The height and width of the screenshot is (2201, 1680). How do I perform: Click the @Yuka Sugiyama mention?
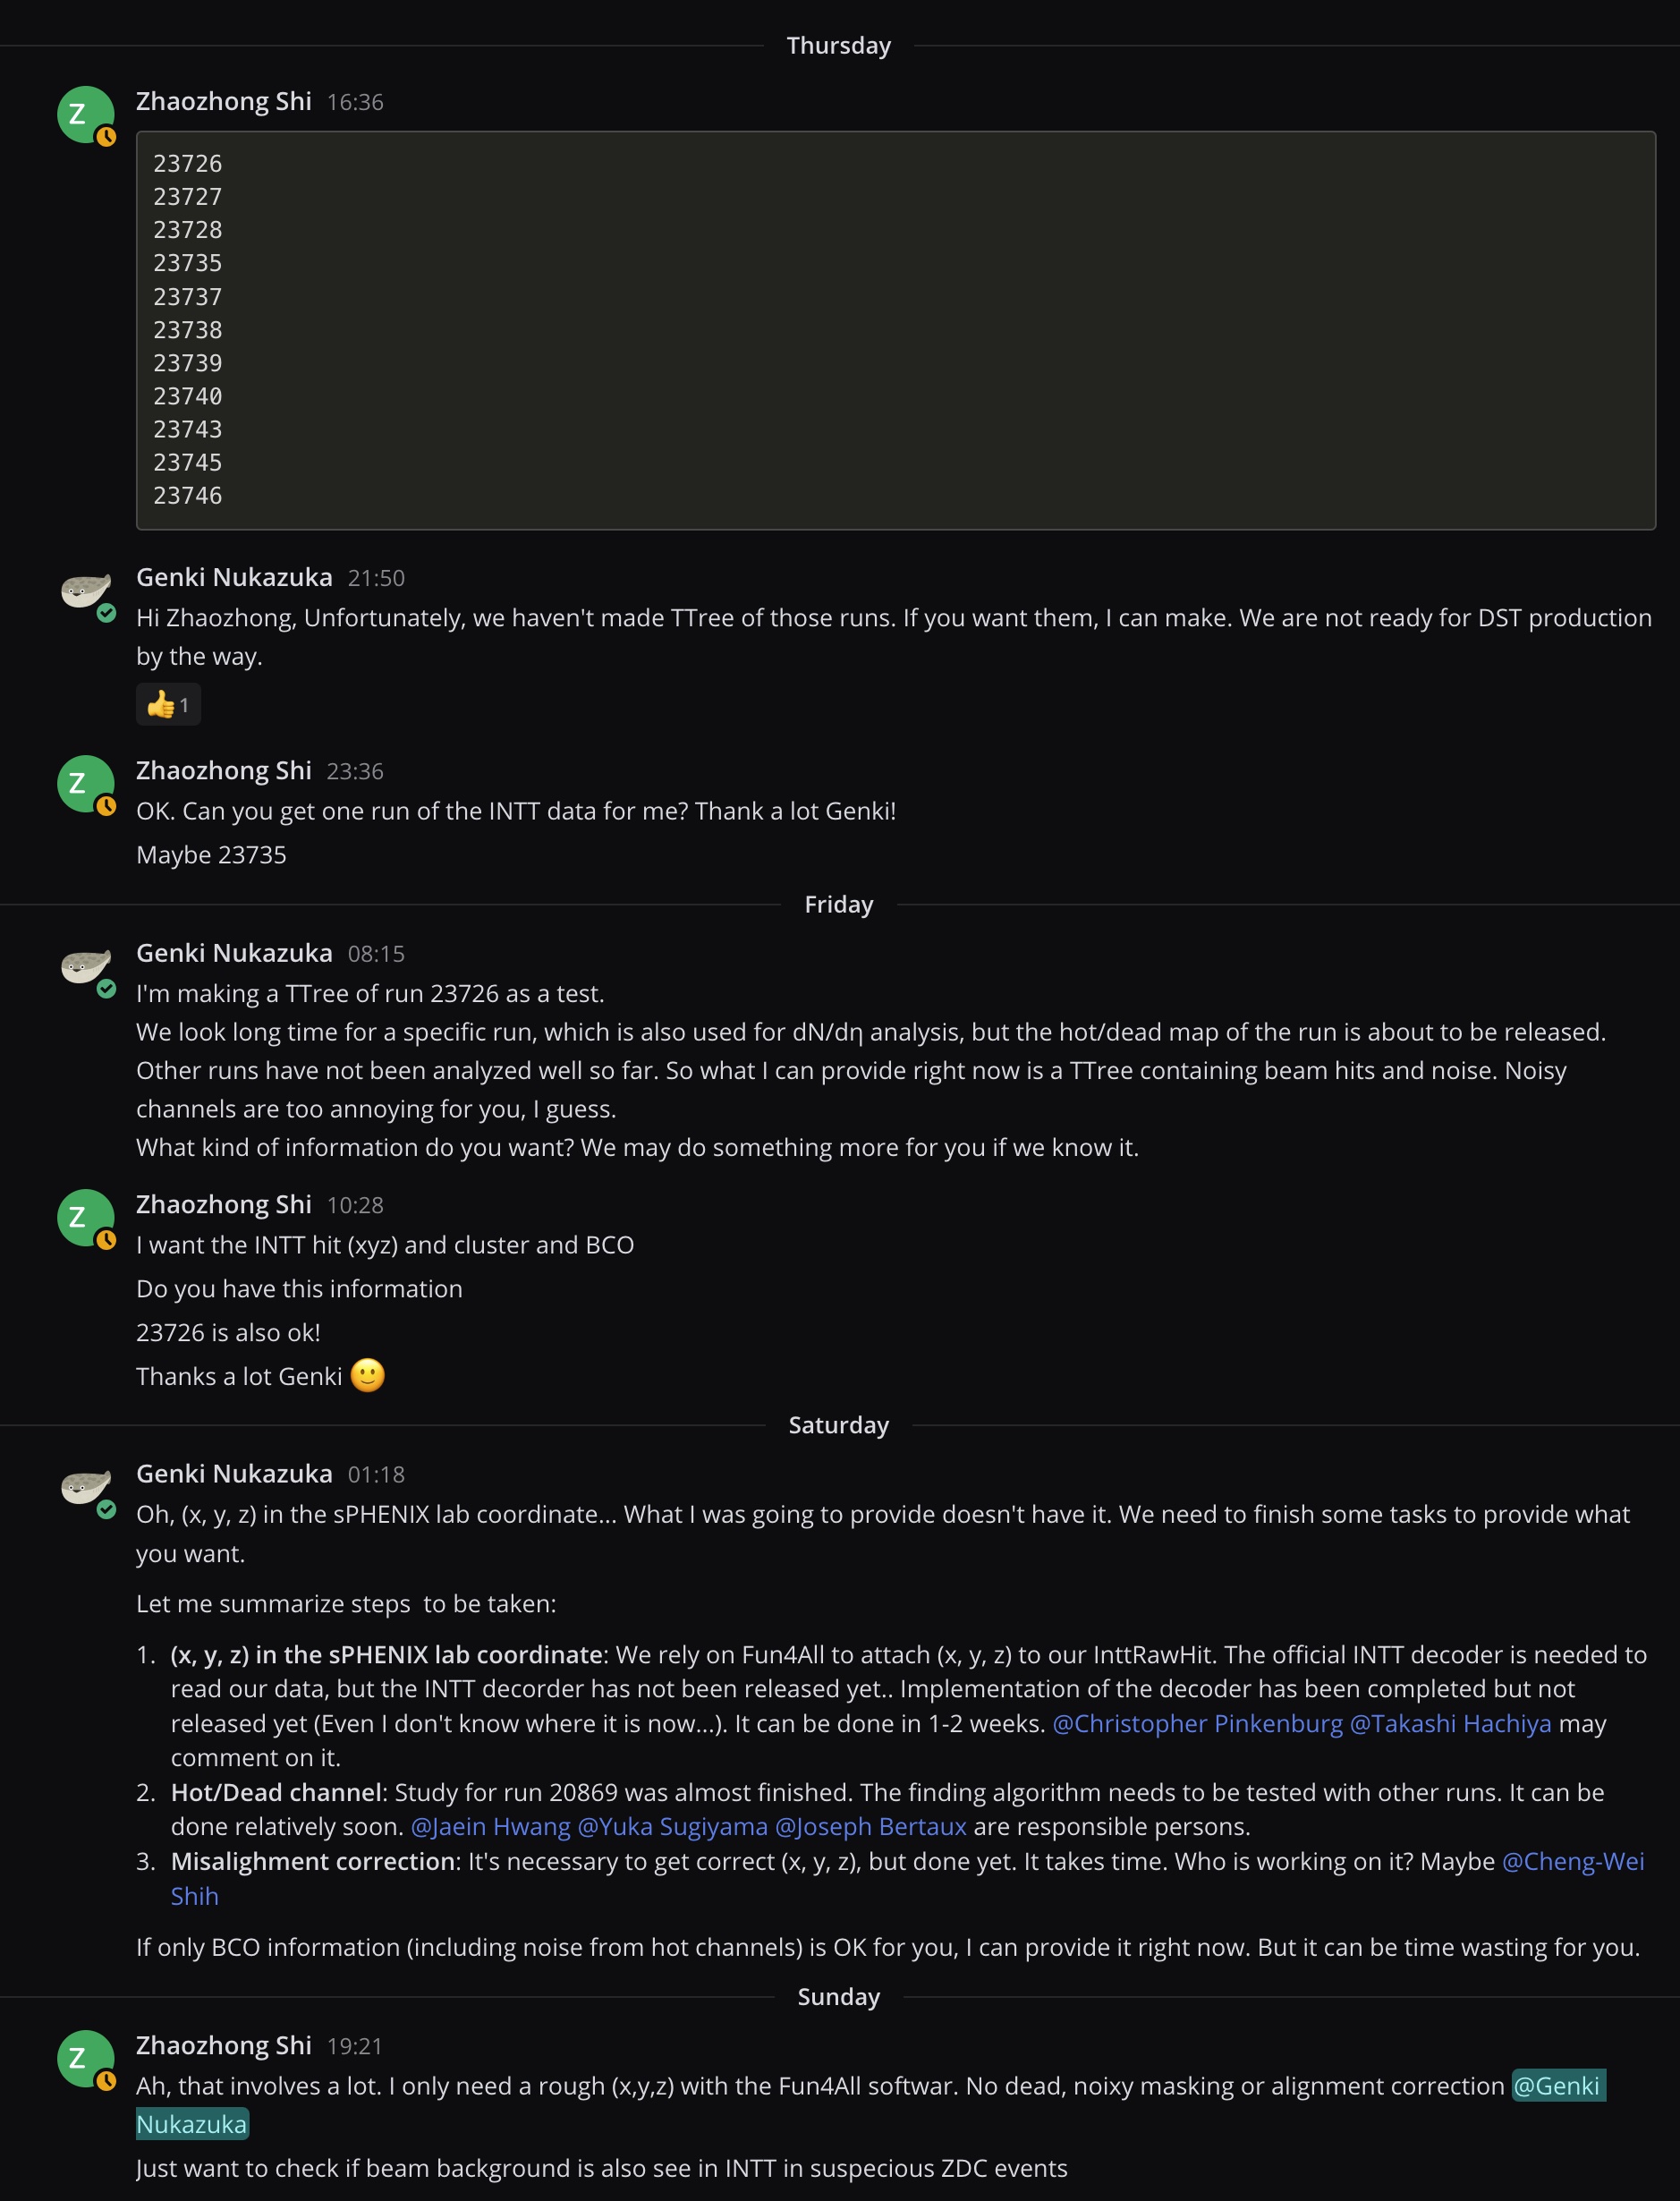tap(672, 1826)
